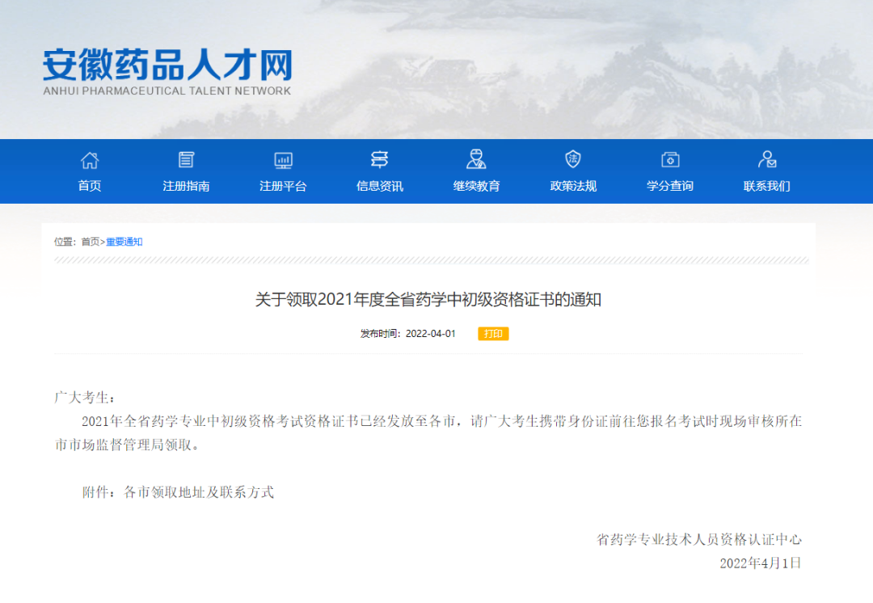Click the graduate person icon above 继续教育
The image size is (873, 603).
coord(476,159)
